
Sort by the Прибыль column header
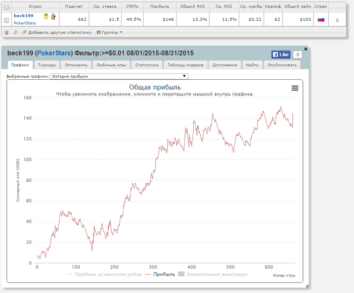(160, 7)
